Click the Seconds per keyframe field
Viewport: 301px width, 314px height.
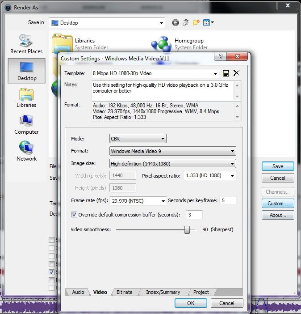(227, 200)
